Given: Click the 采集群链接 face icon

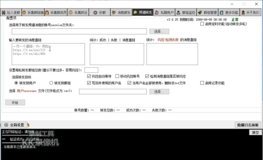Looking at the screenshot, I should pos(24,12).
